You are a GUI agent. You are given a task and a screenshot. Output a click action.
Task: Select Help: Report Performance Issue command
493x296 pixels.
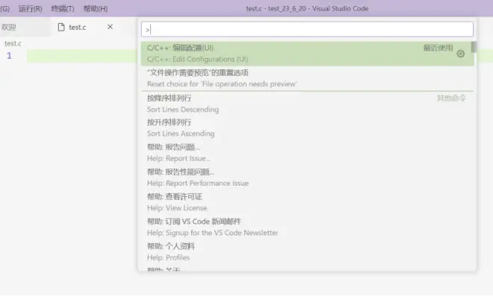[307, 177]
